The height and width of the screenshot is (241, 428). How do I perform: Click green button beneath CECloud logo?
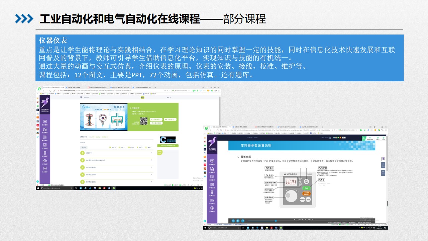[168, 146]
